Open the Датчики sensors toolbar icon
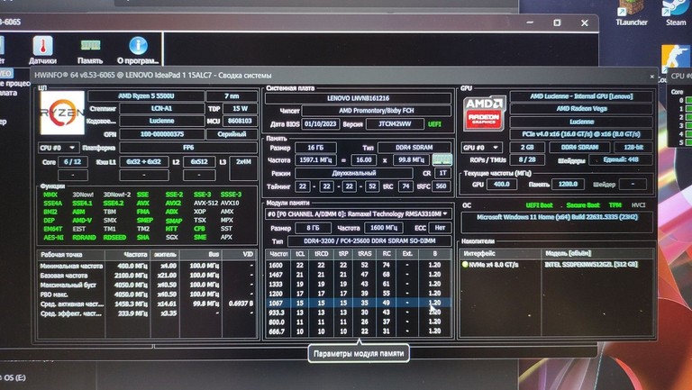Screen dimensions: 692x390 click(x=43, y=50)
